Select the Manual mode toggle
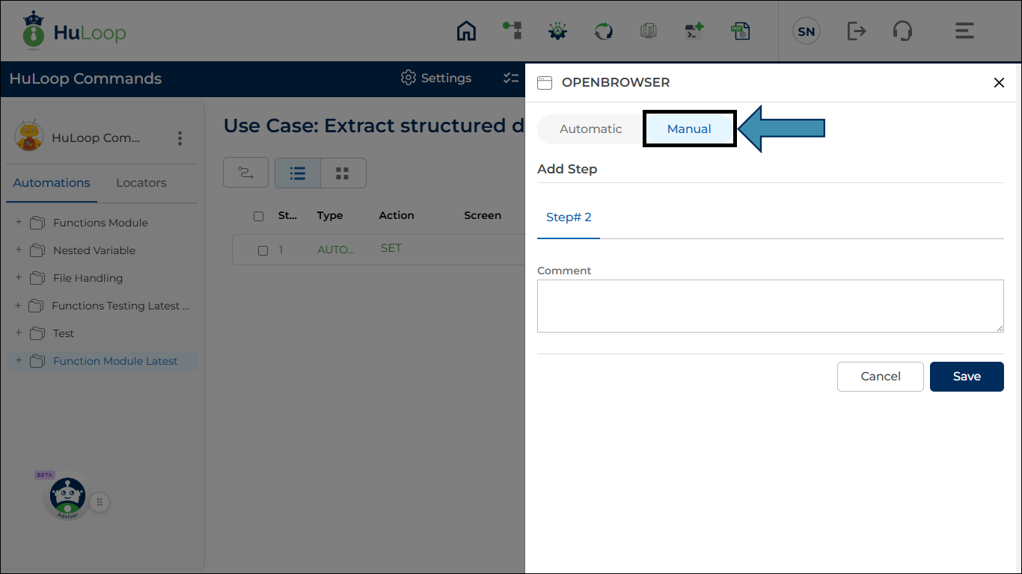This screenshot has height=574, width=1022. tap(689, 129)
